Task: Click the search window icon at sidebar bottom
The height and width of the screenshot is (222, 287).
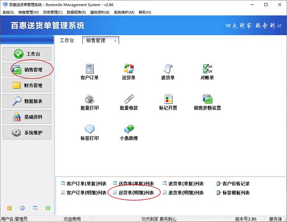Action: (x=35, y=208)
